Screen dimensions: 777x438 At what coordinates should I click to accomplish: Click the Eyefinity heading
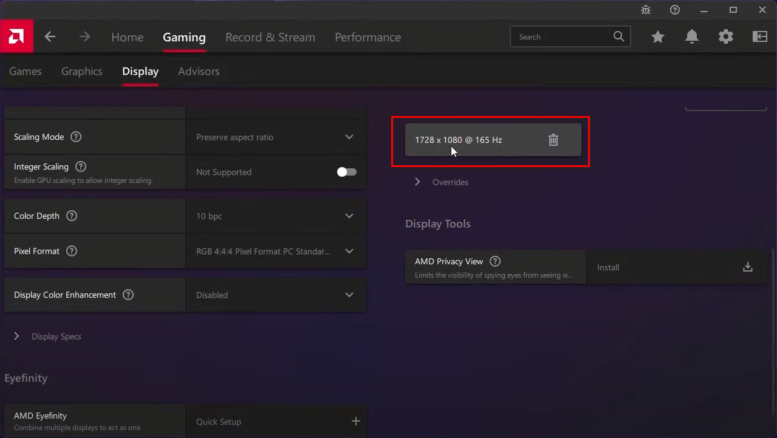[x=26, y=378]
